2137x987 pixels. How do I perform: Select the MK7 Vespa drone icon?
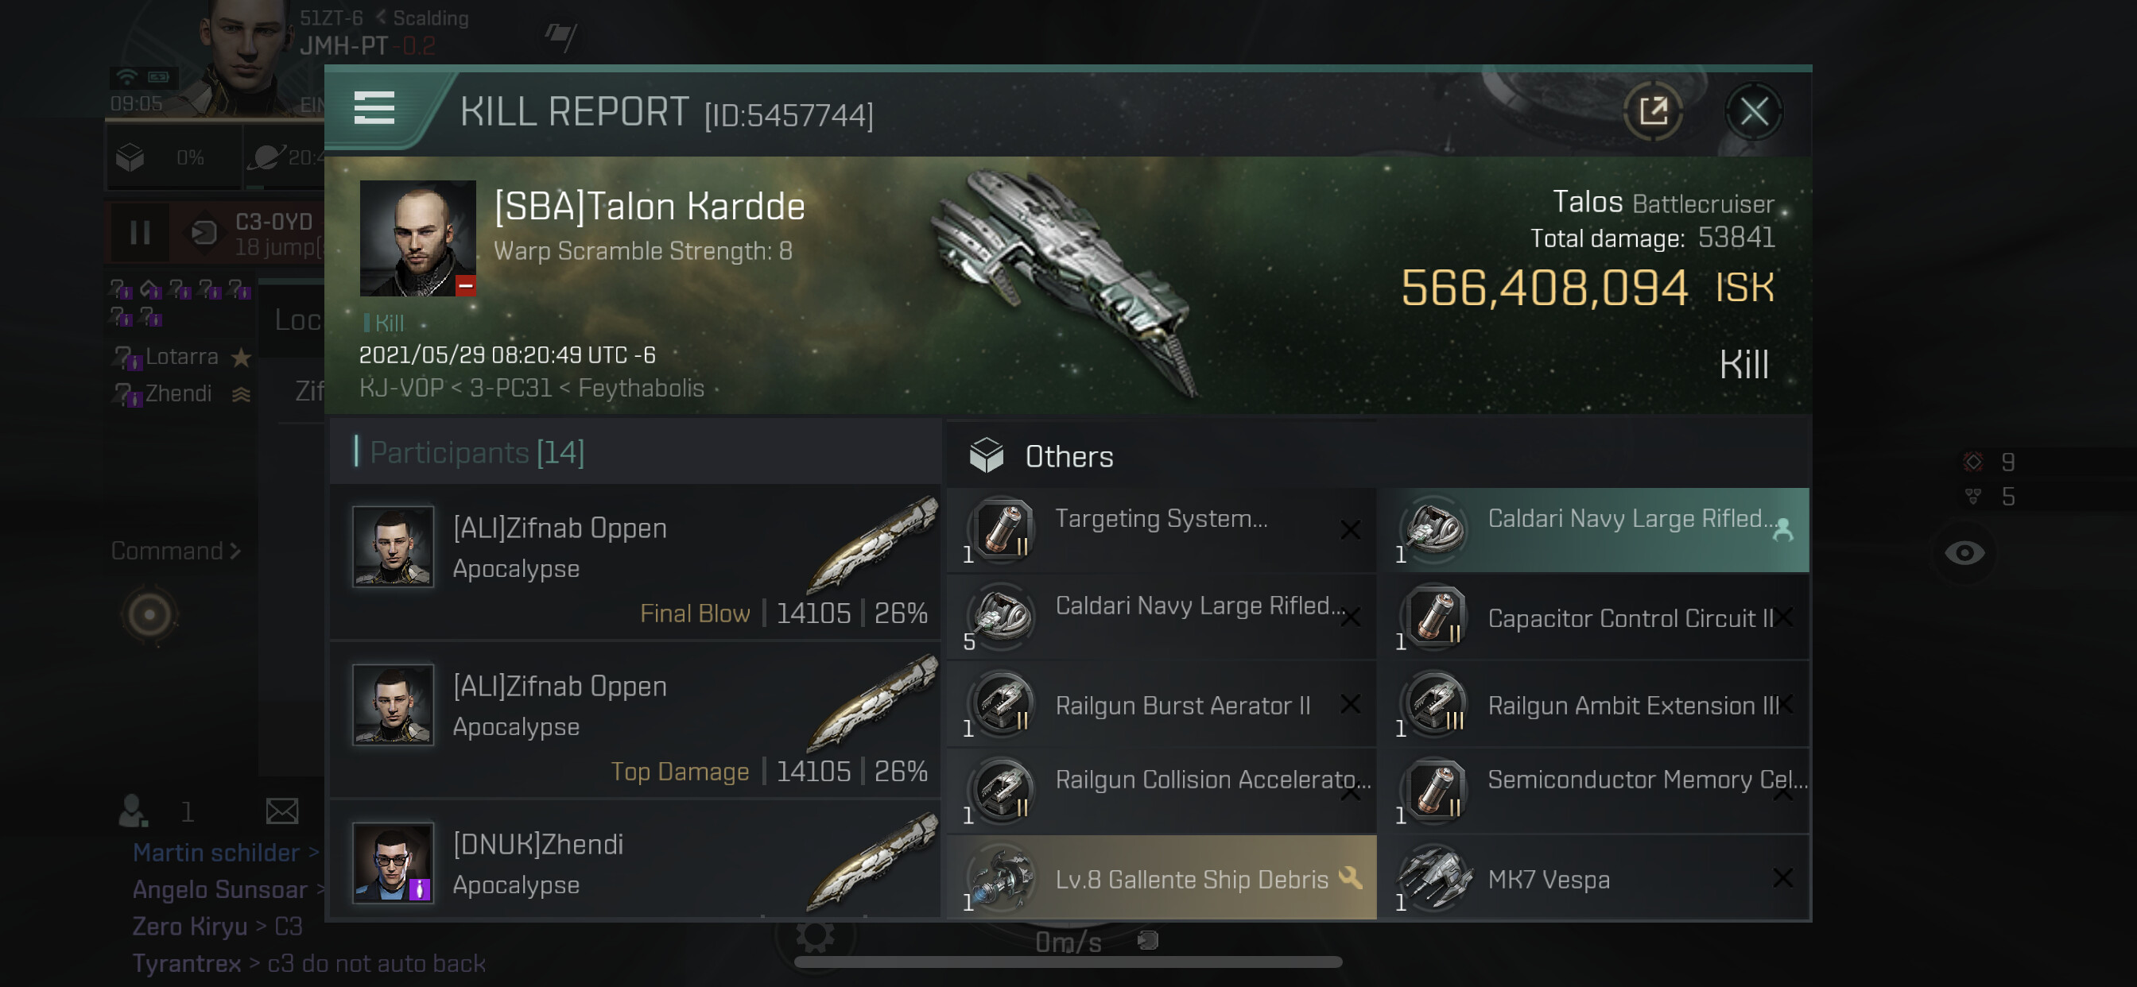tap(1434, 877)
